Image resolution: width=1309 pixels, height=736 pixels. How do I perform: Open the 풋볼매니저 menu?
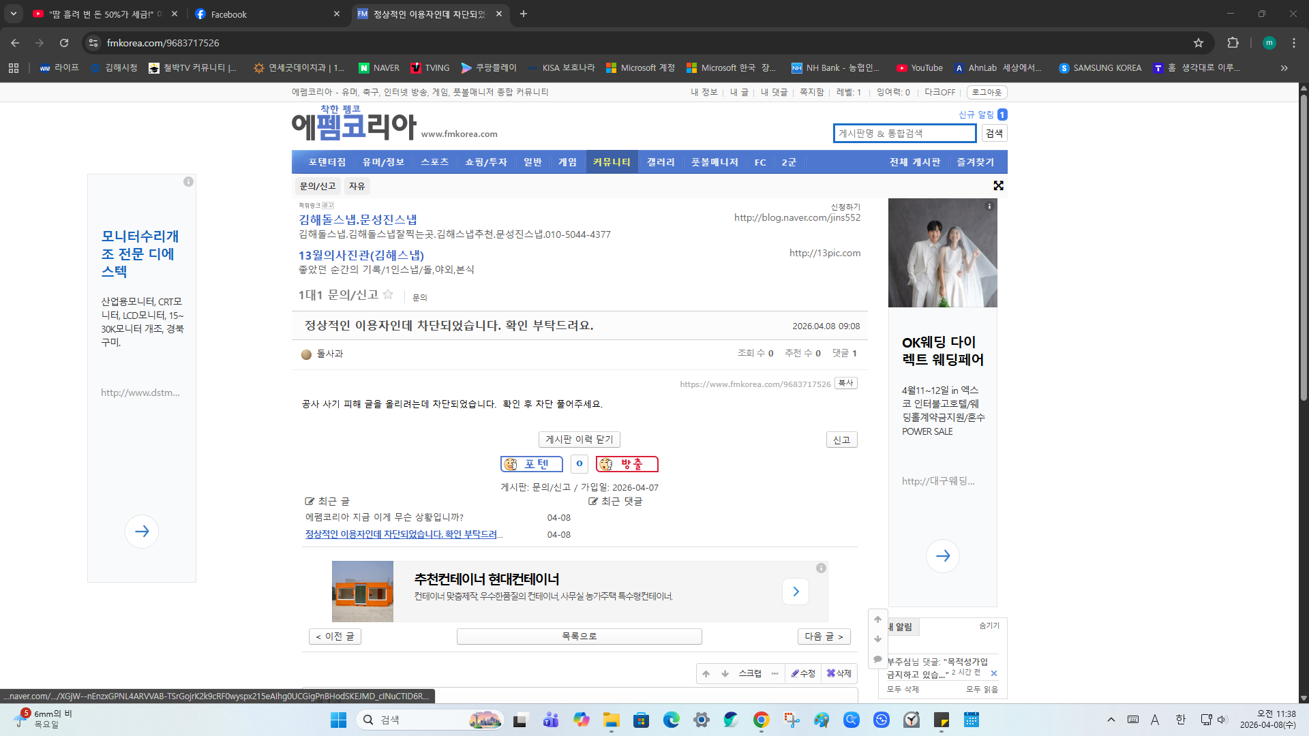(x=714, y=162)
